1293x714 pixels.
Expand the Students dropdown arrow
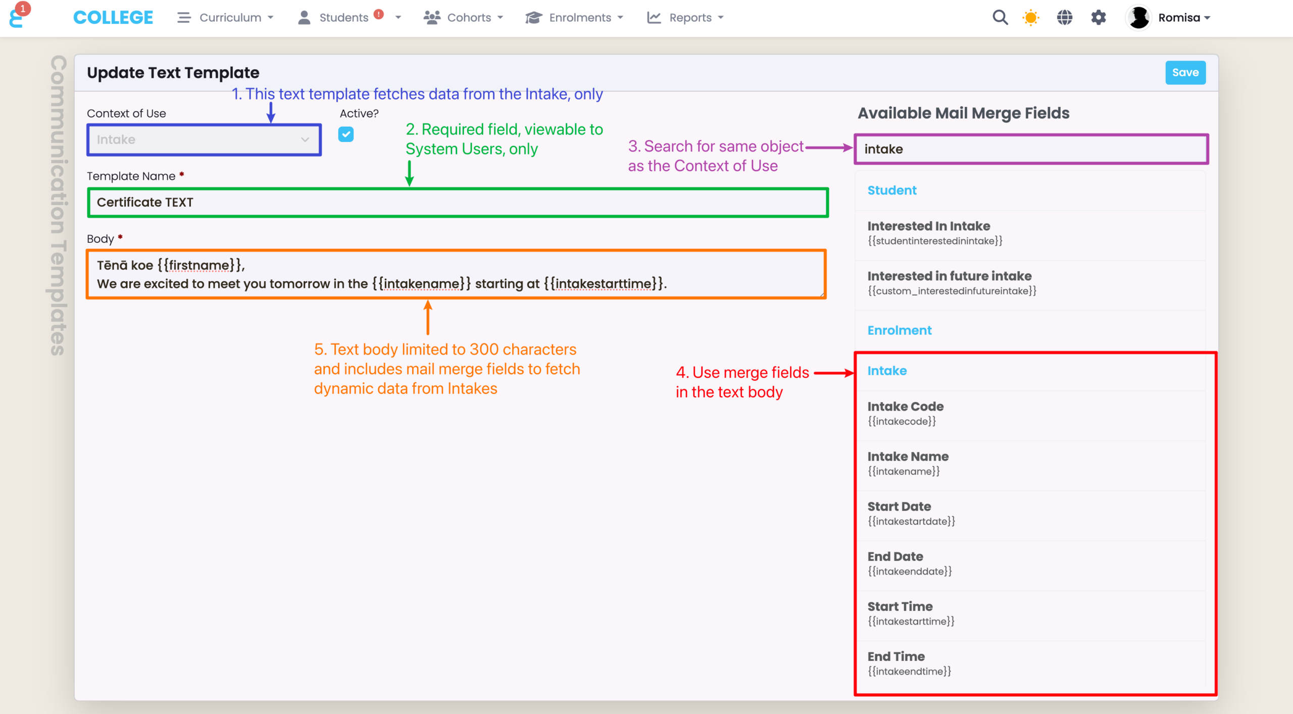399,18
